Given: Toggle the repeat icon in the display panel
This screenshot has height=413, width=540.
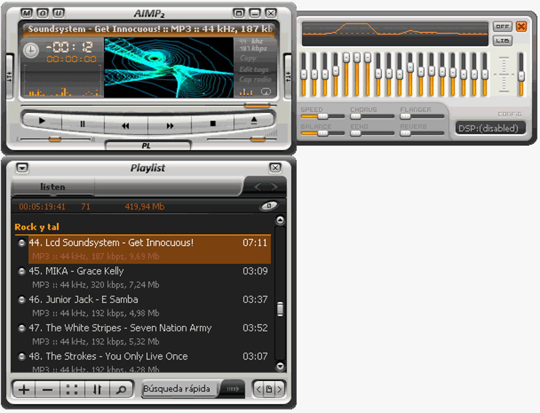Looking at the screenshot, I should click(266, 92).
